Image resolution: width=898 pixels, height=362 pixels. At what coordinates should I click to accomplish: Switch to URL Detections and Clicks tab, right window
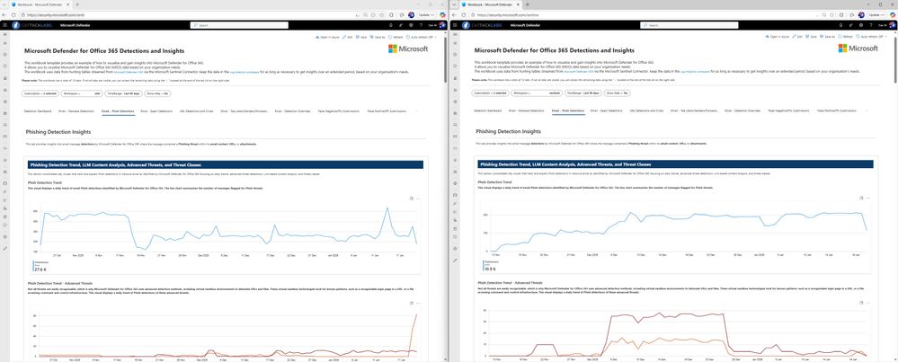tap(646, 110)
